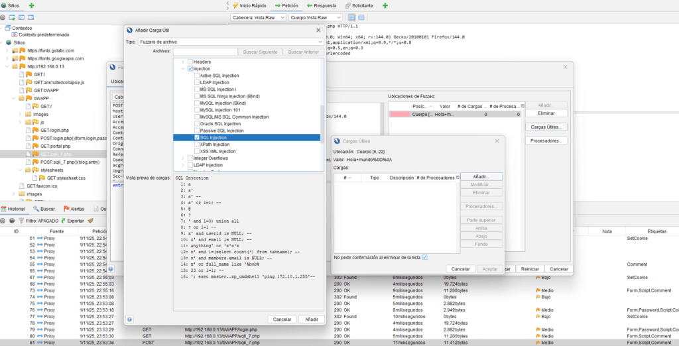Uncheck the Injection category checkbox
679x346 pixels.
pyautogui.click(x=190, y=68)
